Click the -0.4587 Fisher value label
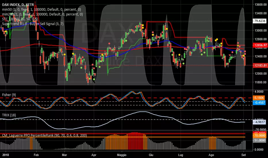This screenshot has height=158, width=268. pos(259,103)
